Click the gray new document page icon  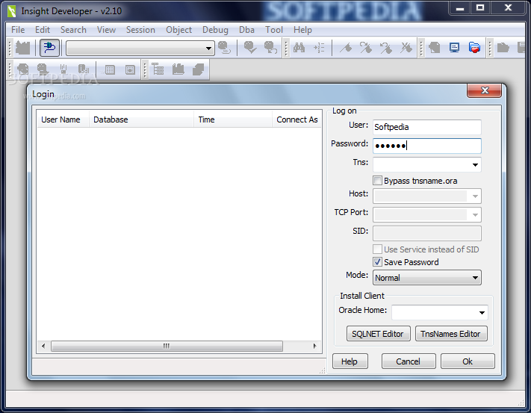pyautogui.click(x=434, y=48)
